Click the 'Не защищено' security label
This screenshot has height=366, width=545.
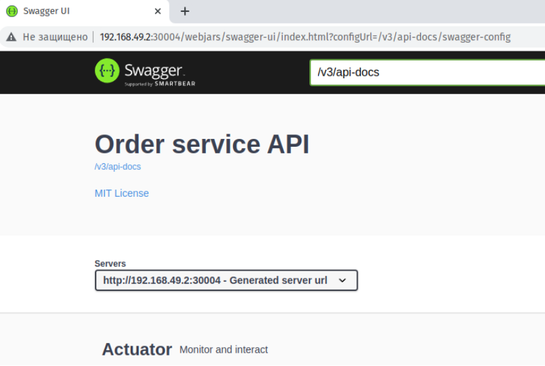click(55, 37)
